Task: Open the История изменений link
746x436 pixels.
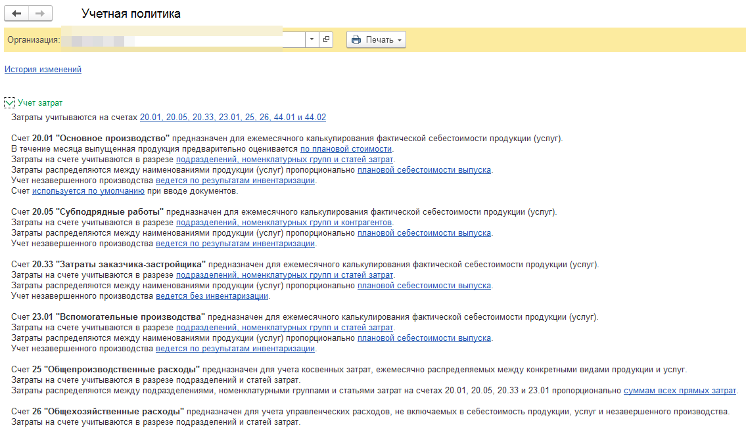Action: [43, 69]
